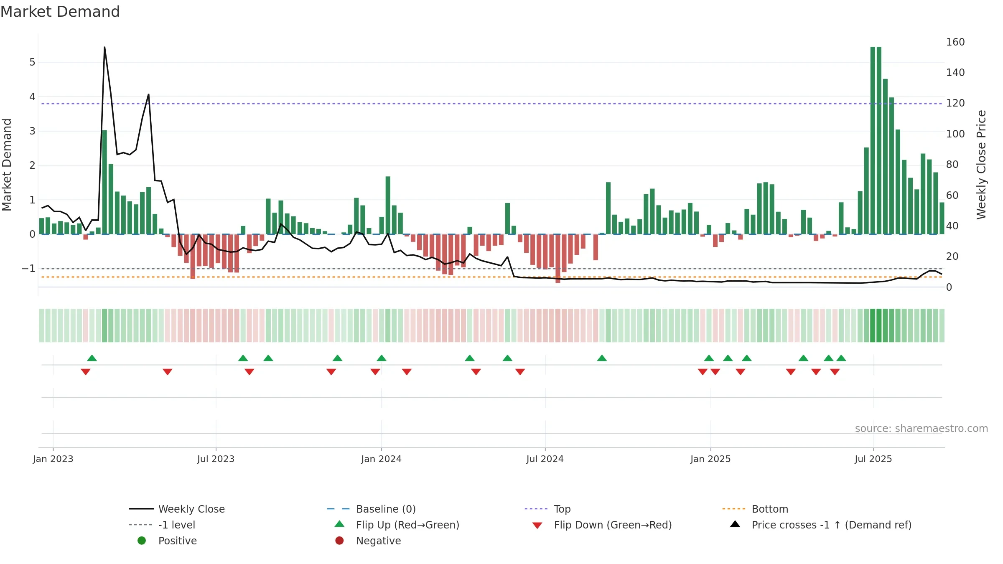Click the Market Demand y-axis title
The height and width of the screenshot is (564, 1003).
[7, 165]
